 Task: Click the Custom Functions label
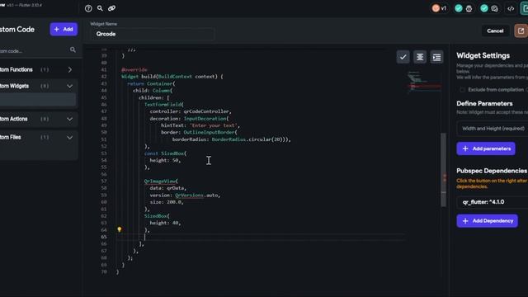(16, 69)
